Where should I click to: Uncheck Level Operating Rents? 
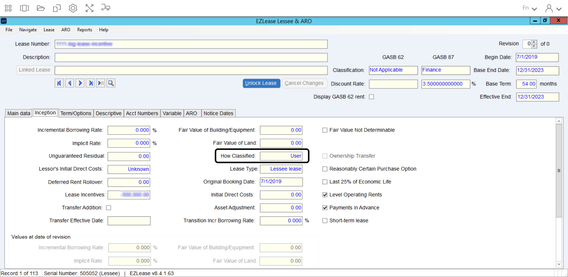325,195
